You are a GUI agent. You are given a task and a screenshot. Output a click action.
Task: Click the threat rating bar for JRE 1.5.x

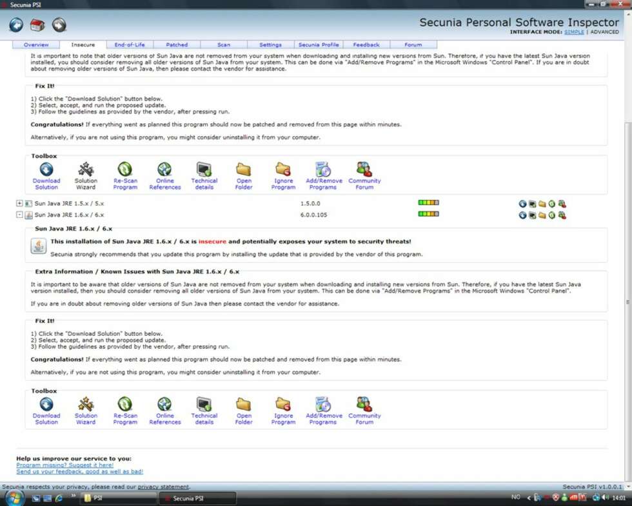point(428,202)
